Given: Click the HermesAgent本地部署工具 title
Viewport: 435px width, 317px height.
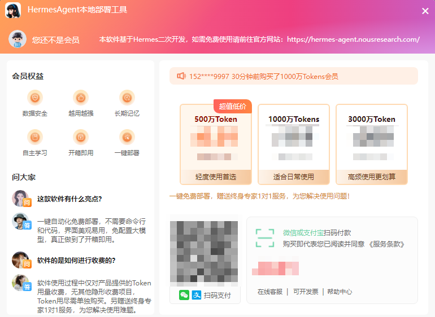Looking at the screenshot, I should coord(77,10).
